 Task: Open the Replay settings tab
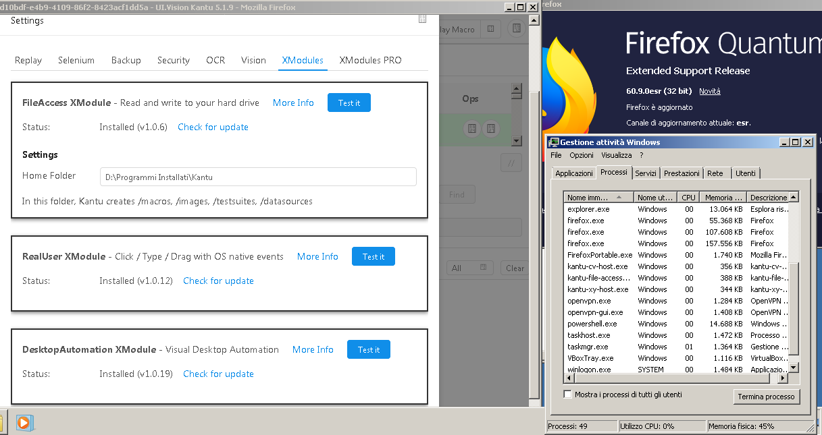(28, 60)
